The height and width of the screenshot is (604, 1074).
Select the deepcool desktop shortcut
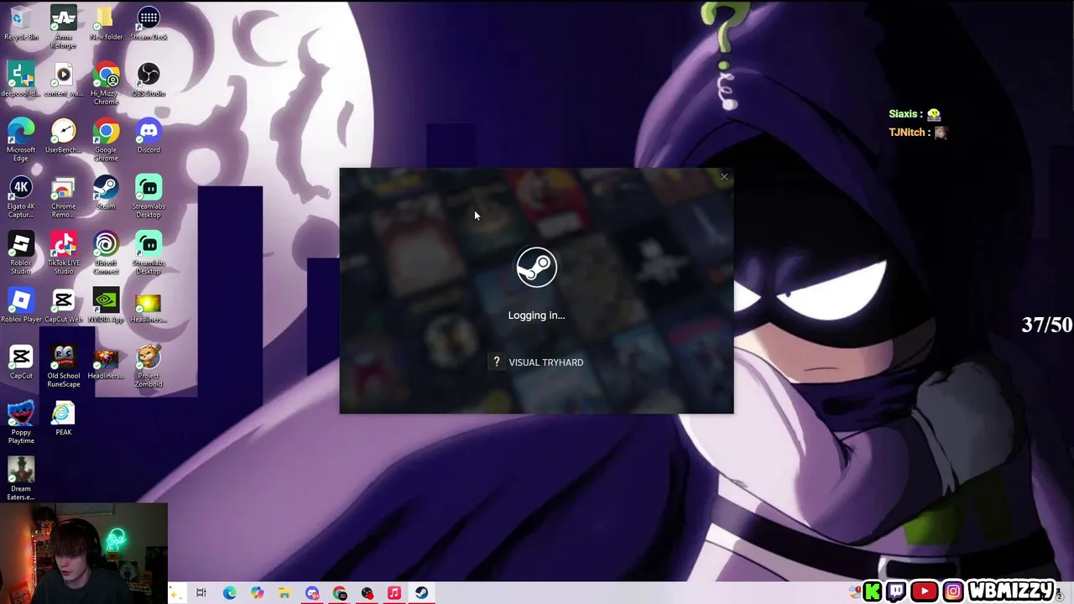coord(21,80)
